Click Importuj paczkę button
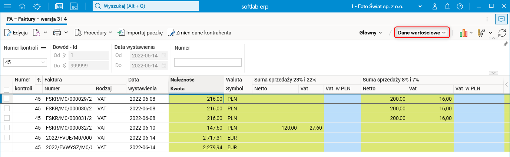Screen dimensions: 510x157 tap(140, 33)
